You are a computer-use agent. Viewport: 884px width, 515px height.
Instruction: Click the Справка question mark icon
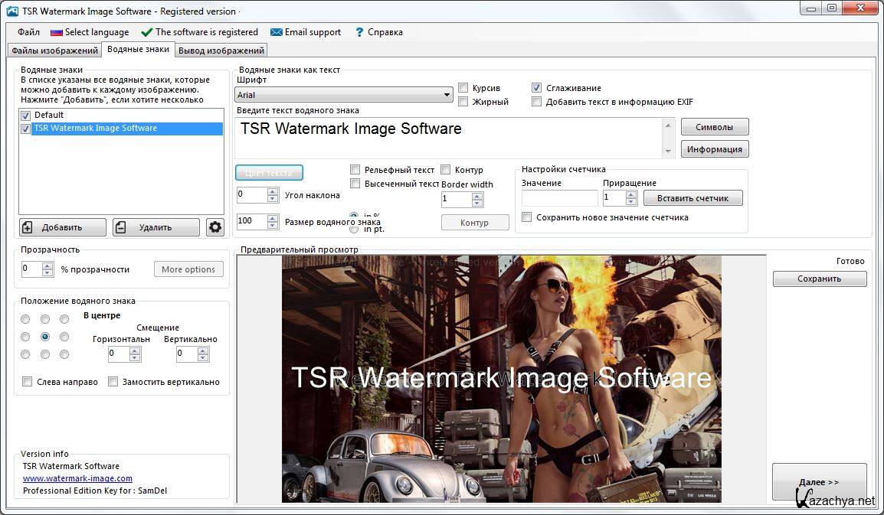(x=359, y=32)
